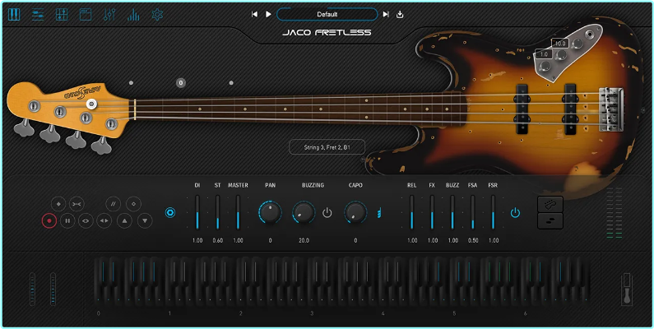Screen dimensions: 654x329
Task: Click the modulation wheel strip
Action: [x=53, y=289]
